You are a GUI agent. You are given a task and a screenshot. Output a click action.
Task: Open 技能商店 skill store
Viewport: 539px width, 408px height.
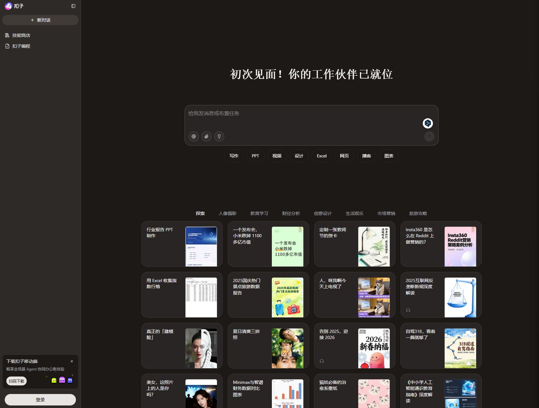(21, 35)
